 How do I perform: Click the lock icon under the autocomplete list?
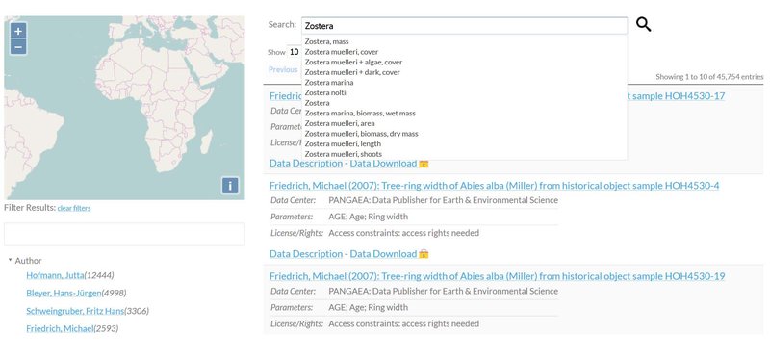pos(423,164)
